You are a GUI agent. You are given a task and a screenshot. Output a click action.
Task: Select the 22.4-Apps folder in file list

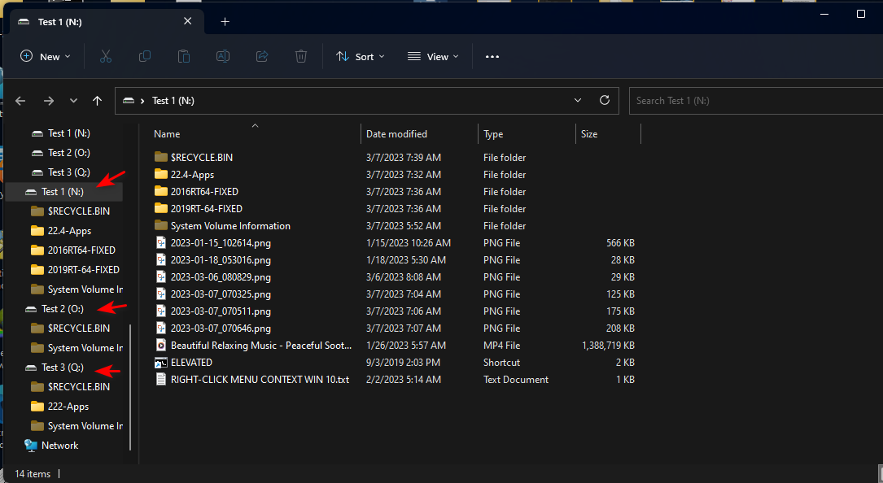[192, 175]
